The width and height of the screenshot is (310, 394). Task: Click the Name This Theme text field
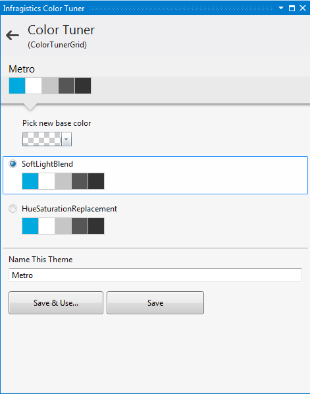pos(155,275)
